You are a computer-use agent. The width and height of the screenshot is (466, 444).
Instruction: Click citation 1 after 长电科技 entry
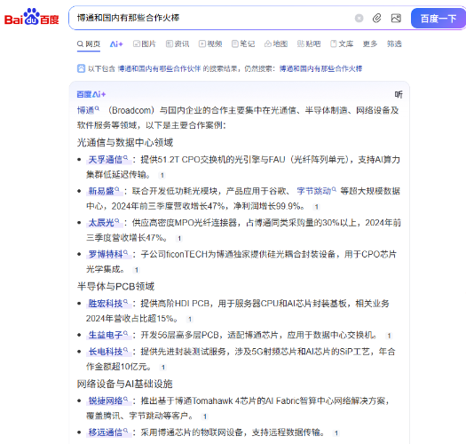[162, 368]
